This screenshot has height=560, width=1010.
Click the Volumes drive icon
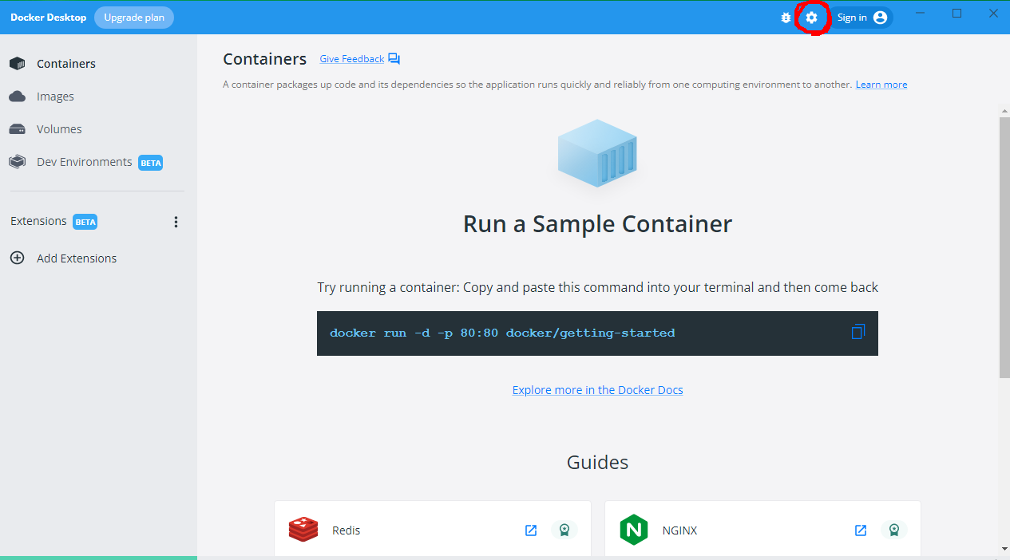pyautogui.click(x=17, y=129)
